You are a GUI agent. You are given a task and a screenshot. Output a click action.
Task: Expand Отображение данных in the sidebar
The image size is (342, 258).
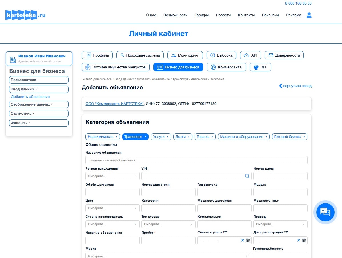coord(39,104)
